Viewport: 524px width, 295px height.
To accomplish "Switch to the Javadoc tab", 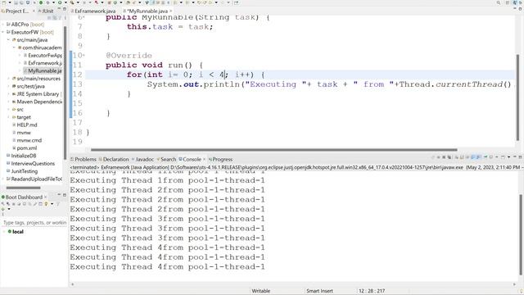I will click(142, 159).
